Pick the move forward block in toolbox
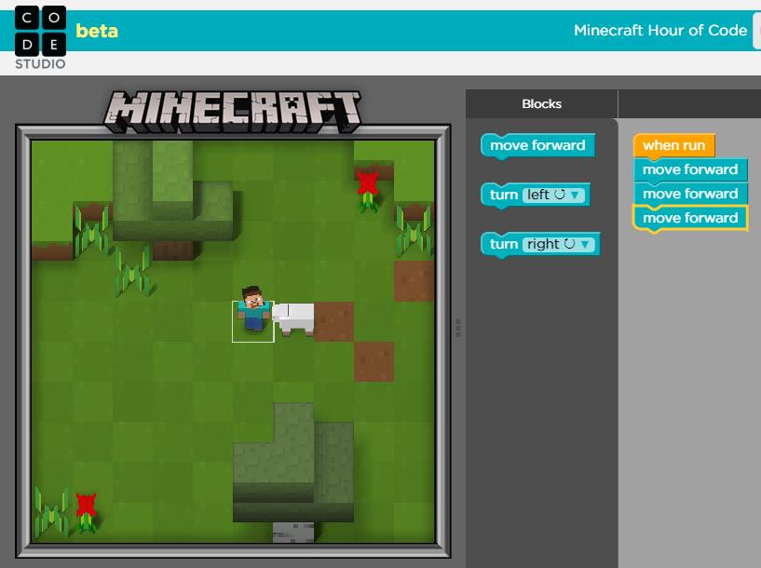Screen dimensions: 761x568 click(537, 145)
